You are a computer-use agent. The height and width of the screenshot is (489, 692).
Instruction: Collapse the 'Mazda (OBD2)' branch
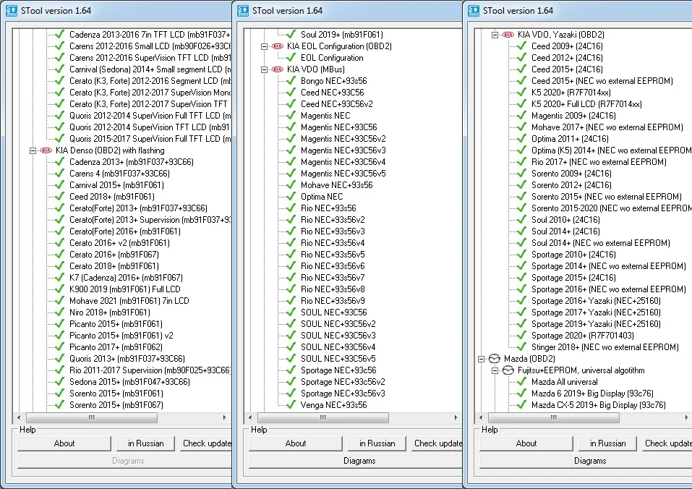point(481,359)
